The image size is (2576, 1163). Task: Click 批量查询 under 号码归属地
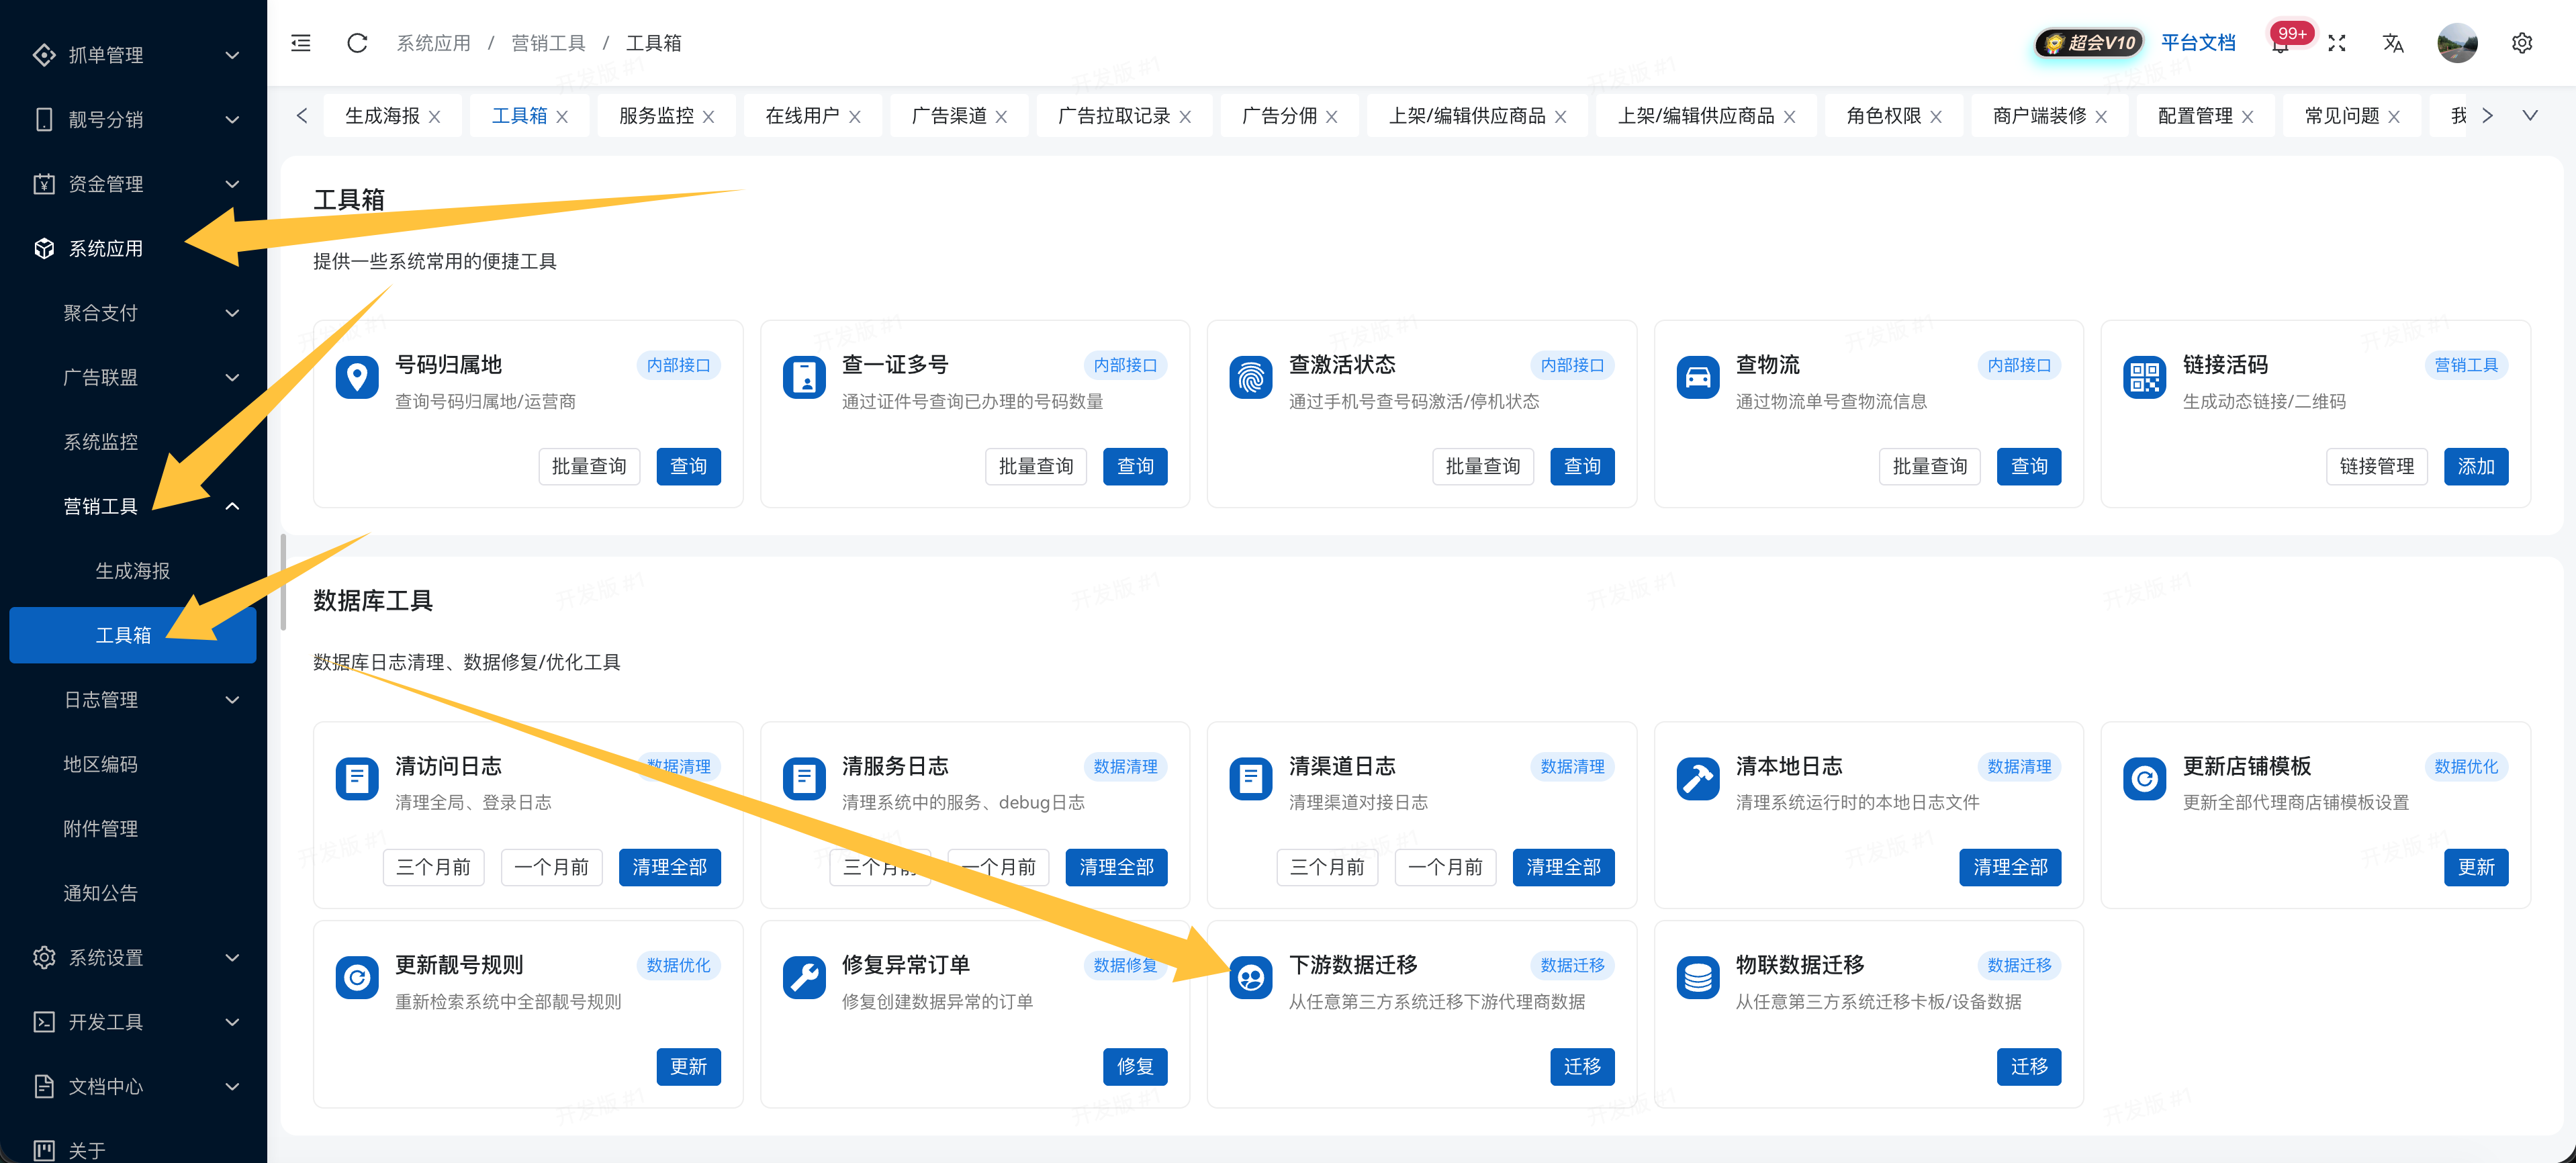pyautogui.click(x=589, y=466)
